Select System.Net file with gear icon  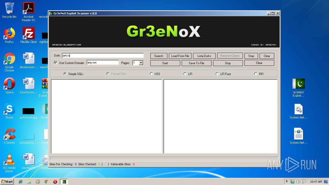(x=298, y=111)
